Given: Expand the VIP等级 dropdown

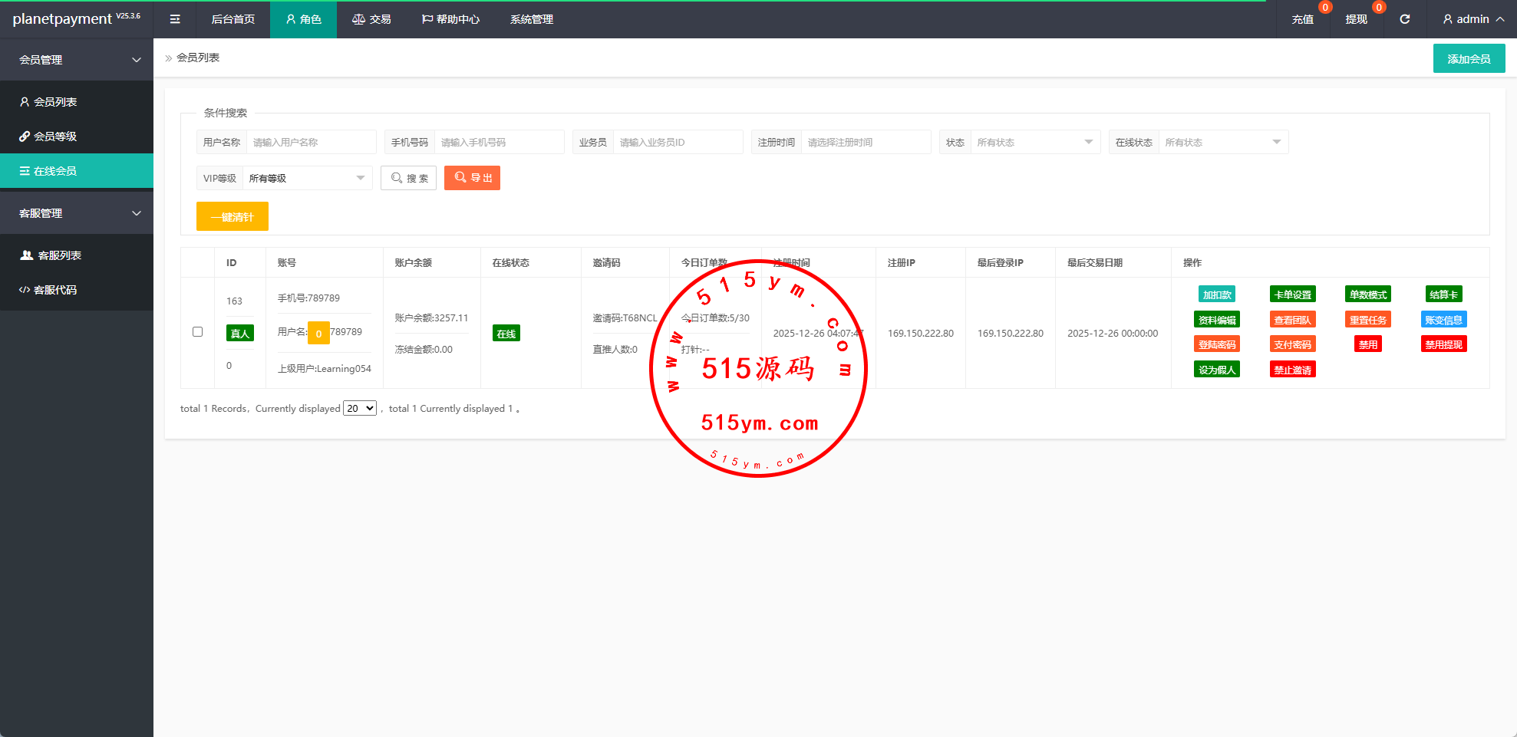Looking at the screenshot, I should (306, 178).
